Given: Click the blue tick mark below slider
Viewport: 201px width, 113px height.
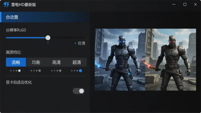Looking at the screenshot, I should (48, 42).
